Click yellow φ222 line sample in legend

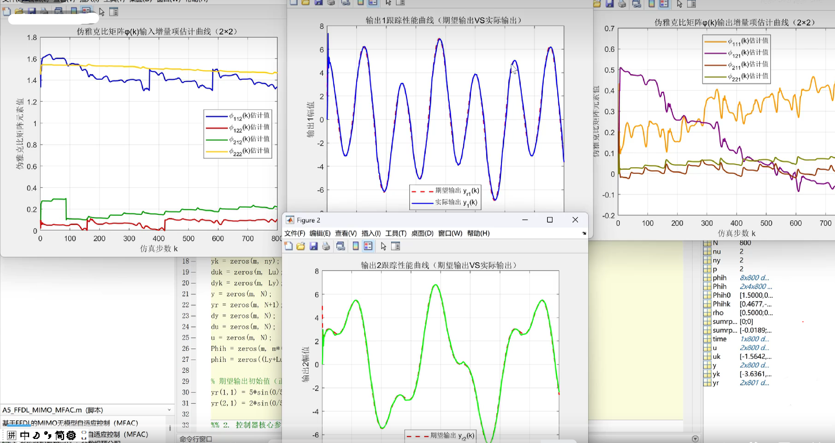coord(216,152)
